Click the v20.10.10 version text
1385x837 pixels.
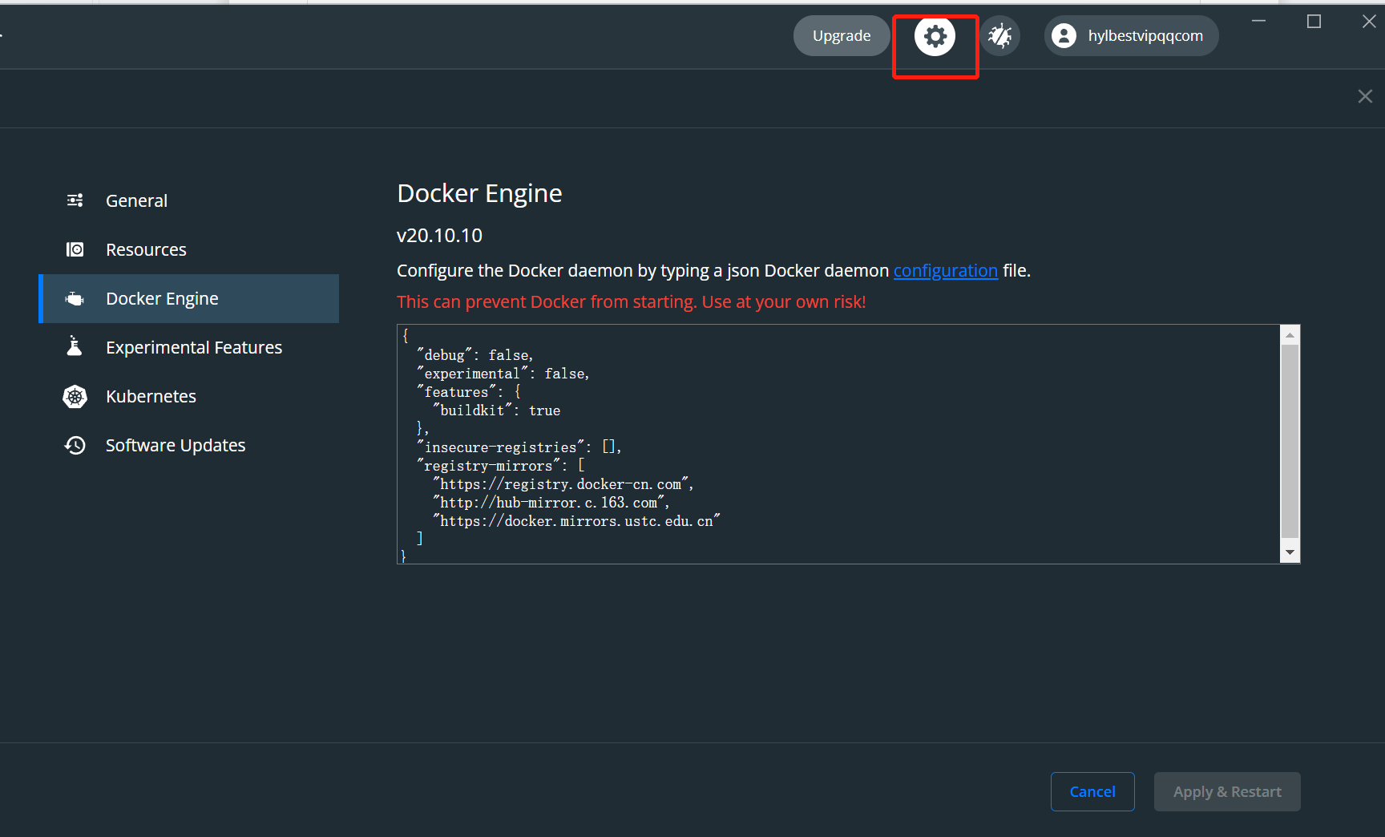click(439, 236)
